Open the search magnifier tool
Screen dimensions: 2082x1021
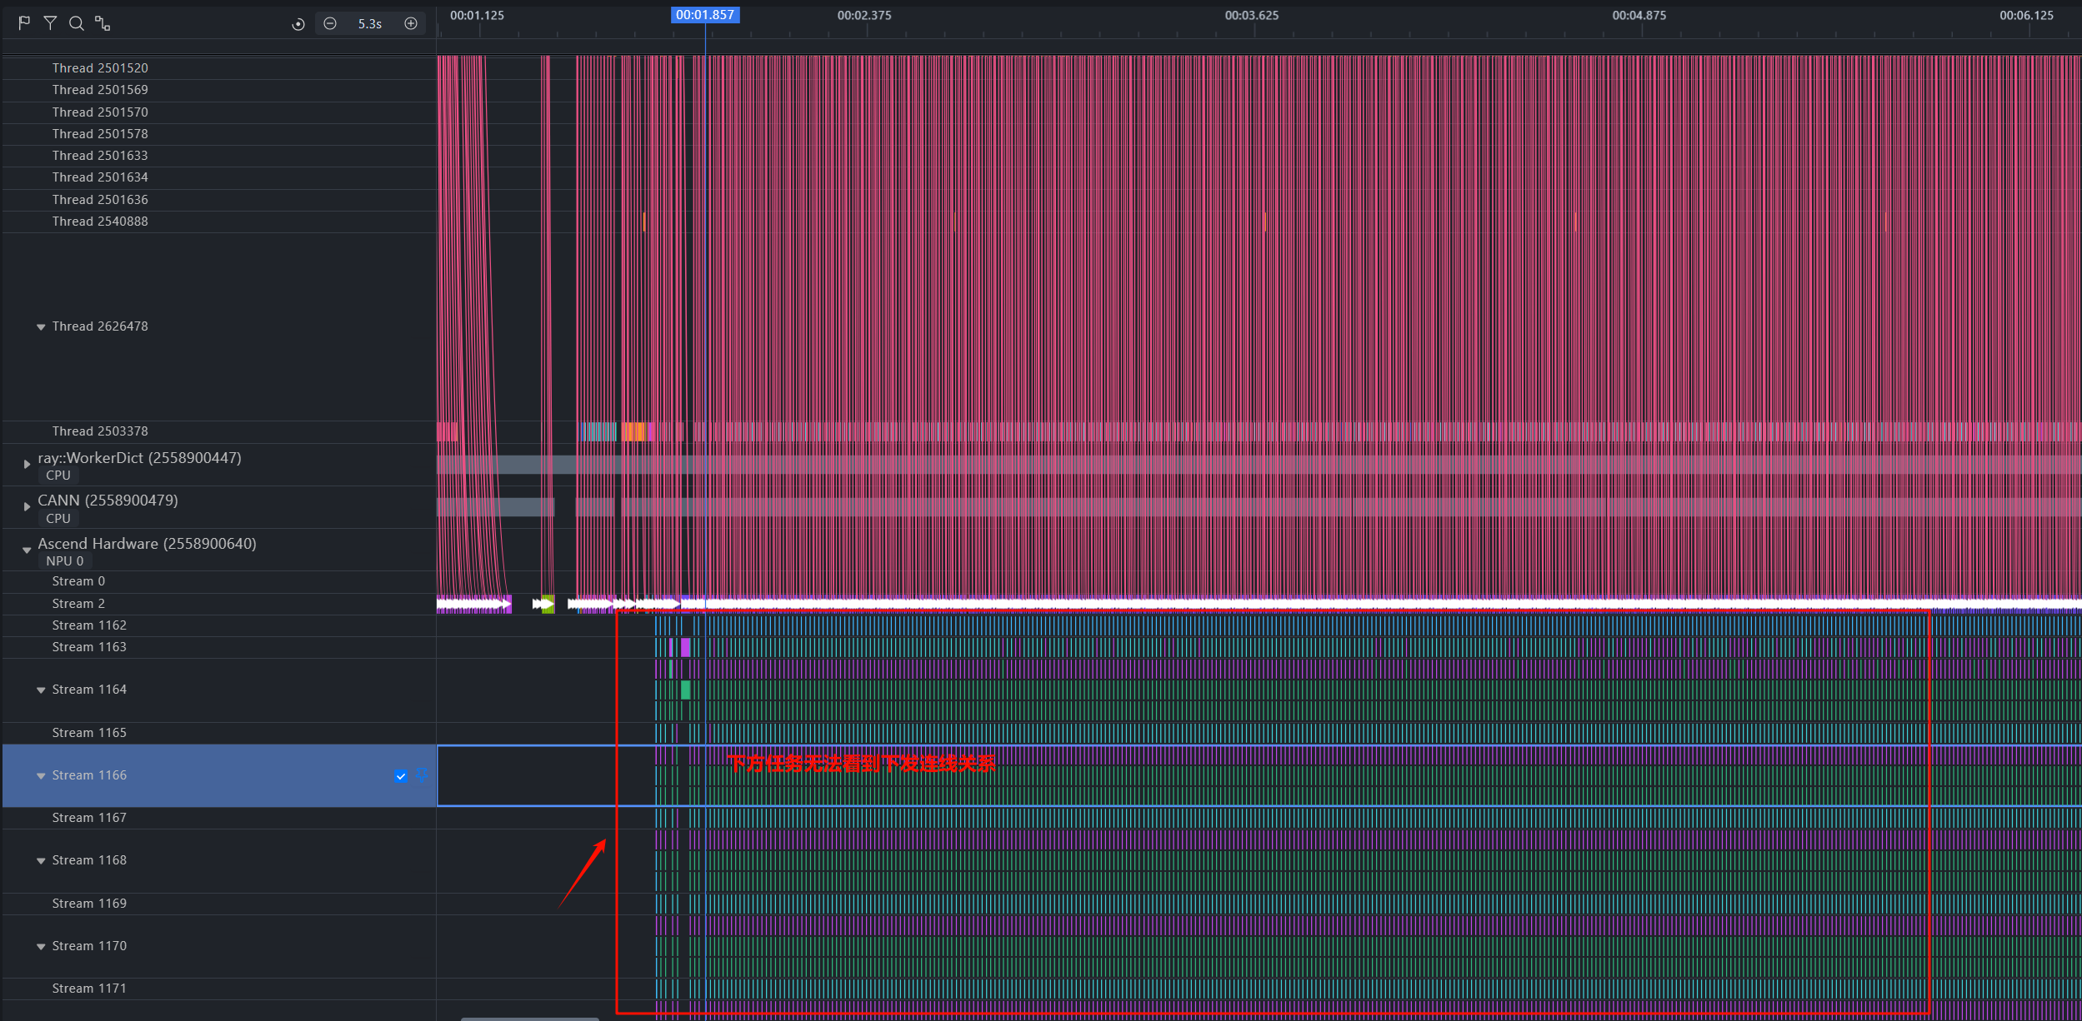tap(76, 23)
